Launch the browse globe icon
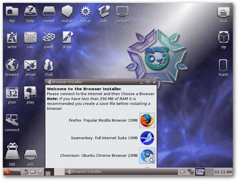 click(x=12, y=65)
